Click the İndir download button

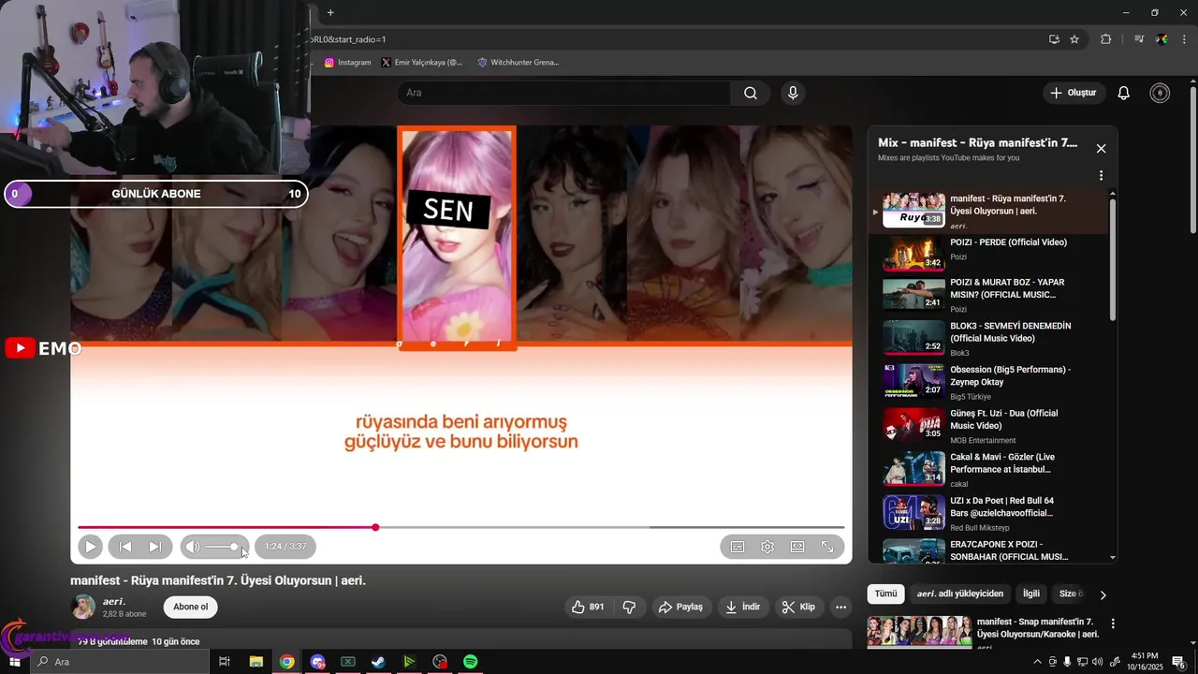[742, 607]
